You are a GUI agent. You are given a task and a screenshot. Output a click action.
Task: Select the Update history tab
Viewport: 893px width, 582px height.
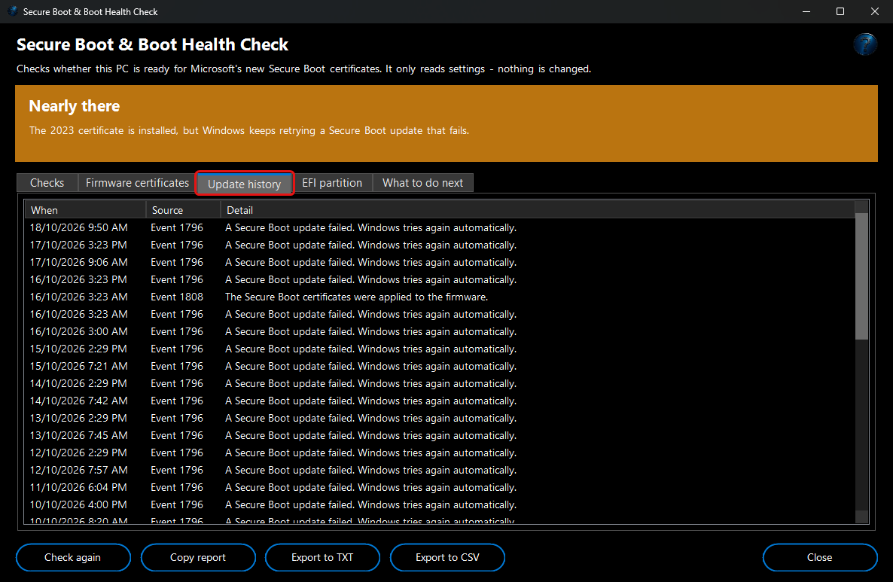[244, 184]
